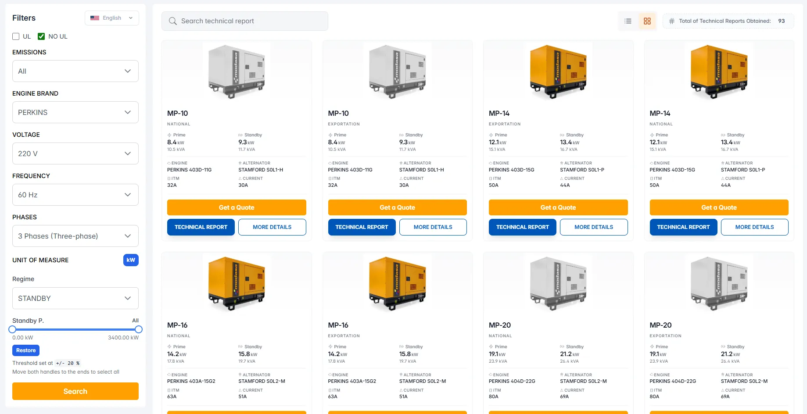The image size is (807, 414).
Task: Click the right Standby power slider handle
Action: coord(139,329)
